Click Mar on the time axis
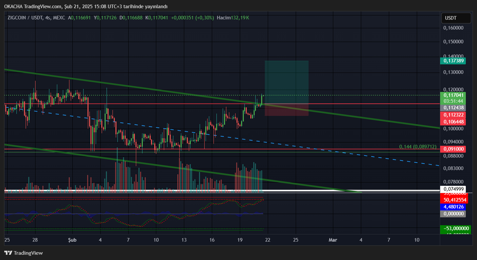This screenshot has width=477, height=260. [x=333, y=240]
